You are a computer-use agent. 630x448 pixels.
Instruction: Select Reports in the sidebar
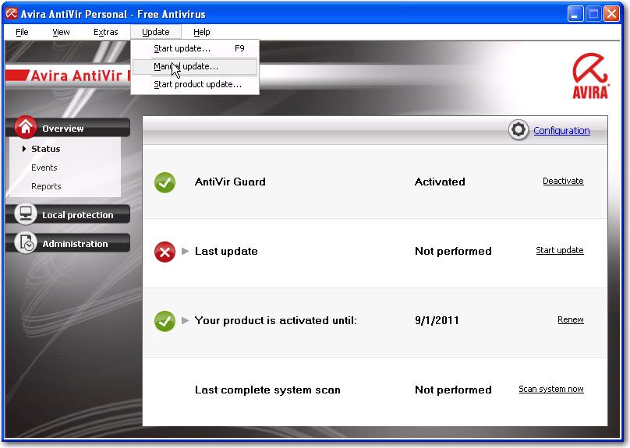(x=46, y=186)
